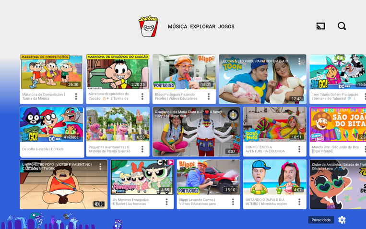Open options for Luccas Neto Virou Papai video
The height and width of the screenshot is (229, 366).
coord(299,61)
